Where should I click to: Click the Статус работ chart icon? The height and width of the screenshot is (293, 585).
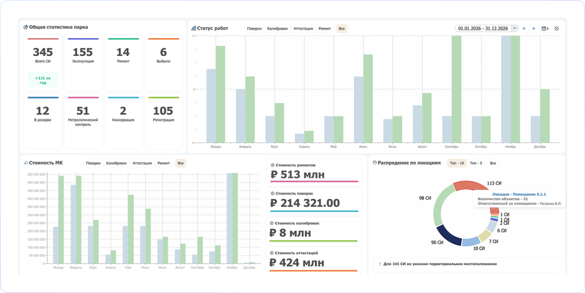[x=194, y=29]
